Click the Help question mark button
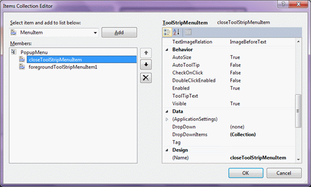The height and width of the screenshot is (187, 311). [283, 4]
